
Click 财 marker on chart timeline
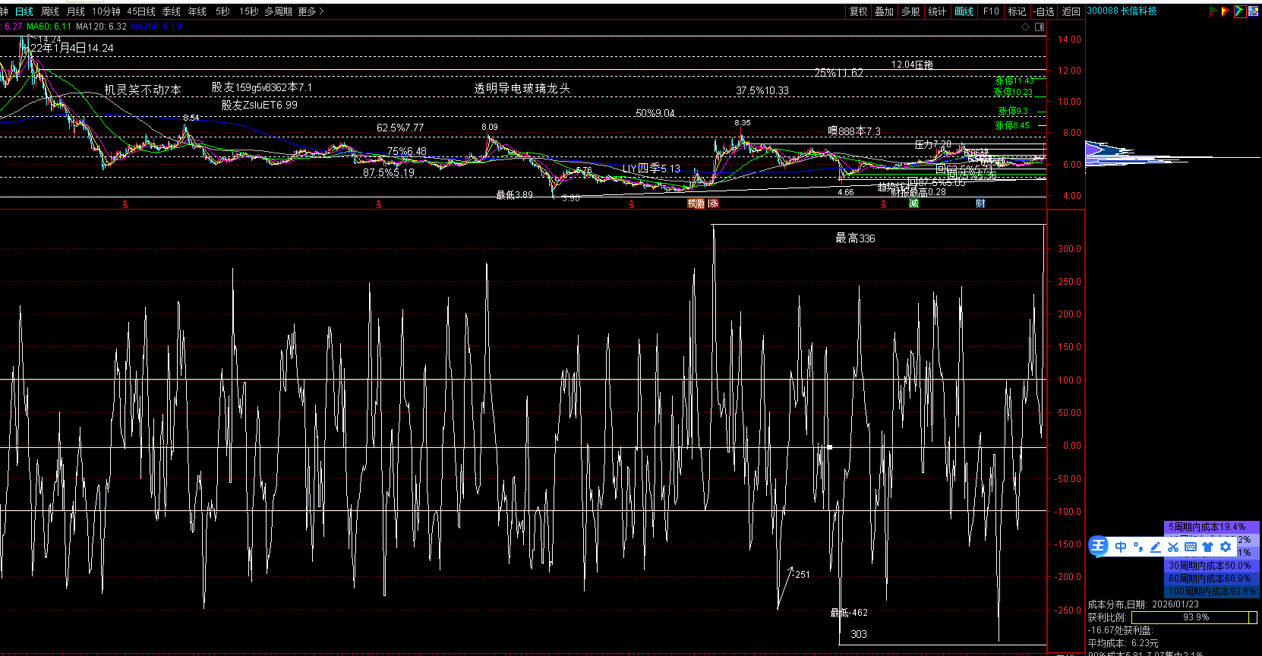click(x=980, y=203)
